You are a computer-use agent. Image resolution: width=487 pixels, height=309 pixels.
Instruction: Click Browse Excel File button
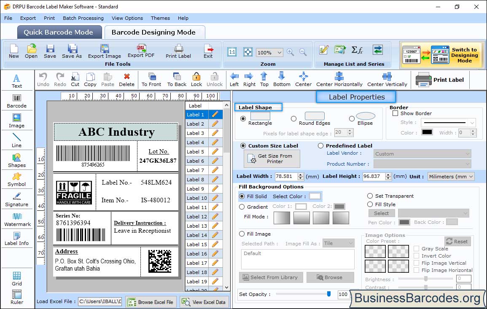tap(151, 302)
